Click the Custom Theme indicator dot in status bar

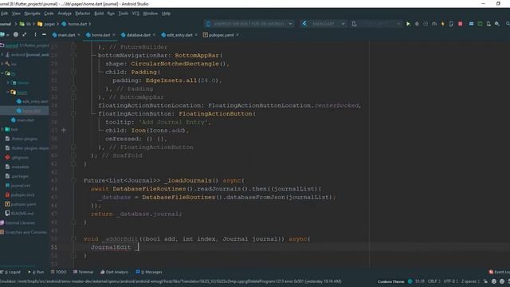[410, 281]
